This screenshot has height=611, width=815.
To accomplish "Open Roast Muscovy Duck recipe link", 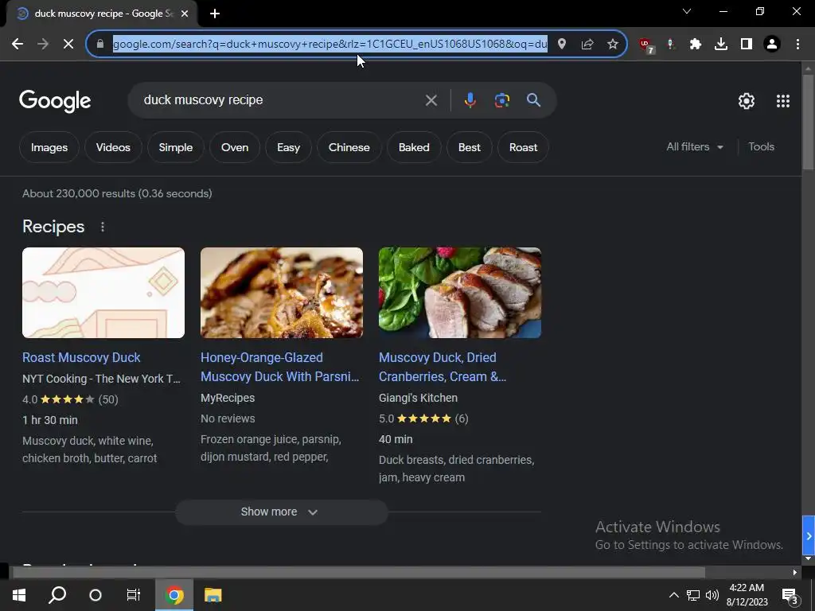I will [81, 357].
